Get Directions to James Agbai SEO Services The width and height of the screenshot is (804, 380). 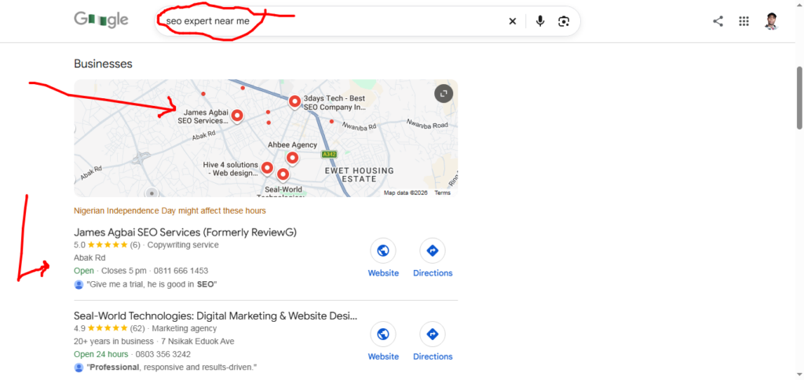point(433,258)
